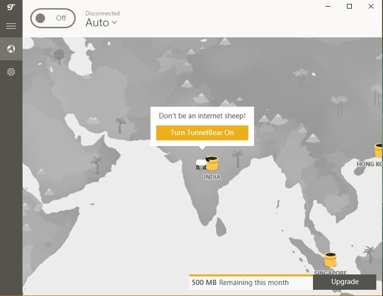This screenshot has height=296, width=383.
Task: Click the TunnelBear logo icon
Action: tap(11, 7)
